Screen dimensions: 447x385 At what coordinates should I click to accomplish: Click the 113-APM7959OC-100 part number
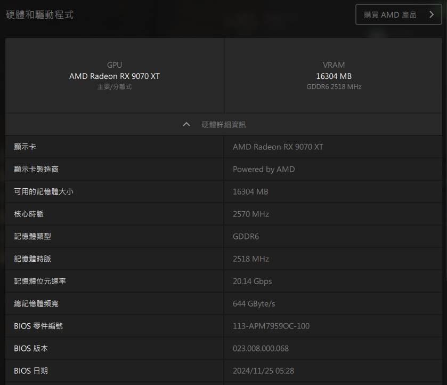click(x=271, y=326)
